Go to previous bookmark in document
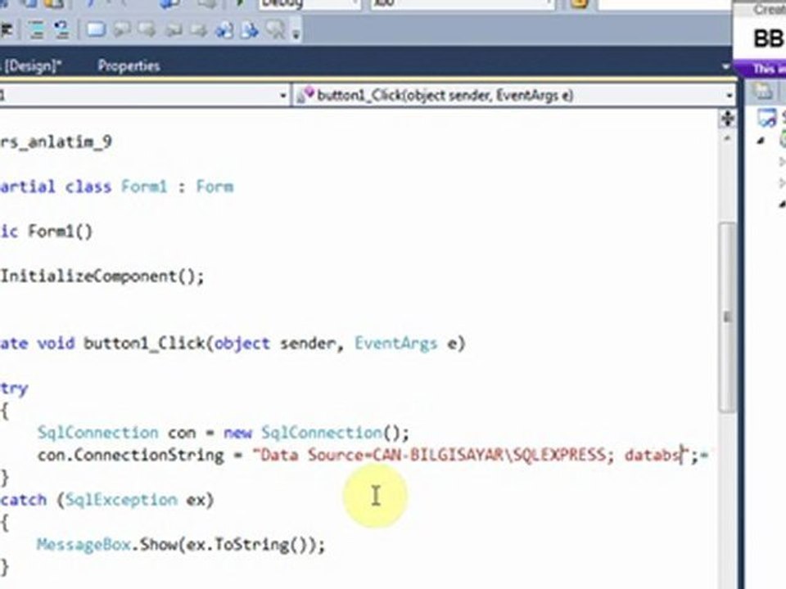Viewport: 786px width, 589px height. point(224,30)
